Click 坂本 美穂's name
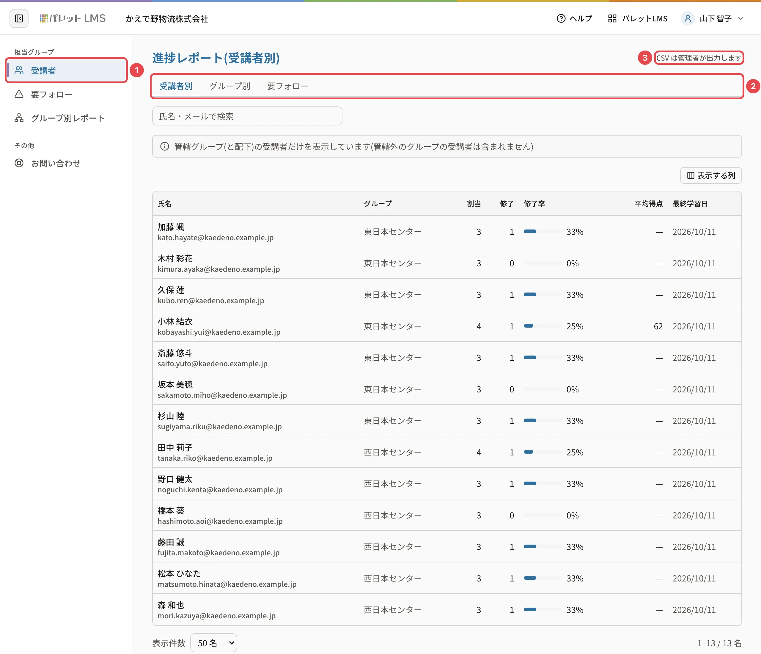The width and height of the screenshot is (761, 654). point(175,384)
